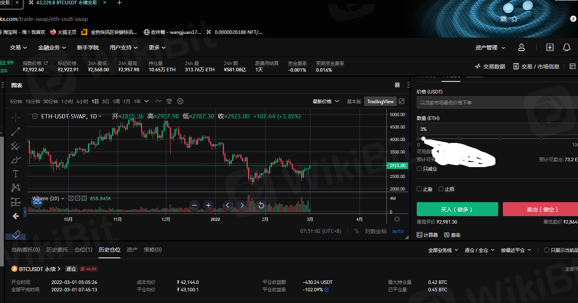Open the user account profile icon

pyautogui.click(x=522, y=48)
